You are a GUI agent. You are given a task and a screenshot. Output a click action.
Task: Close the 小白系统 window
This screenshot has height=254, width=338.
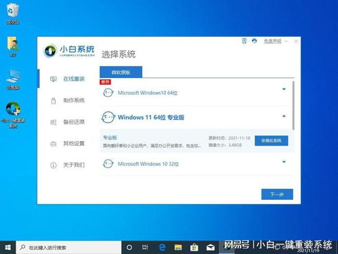[296, 41]
